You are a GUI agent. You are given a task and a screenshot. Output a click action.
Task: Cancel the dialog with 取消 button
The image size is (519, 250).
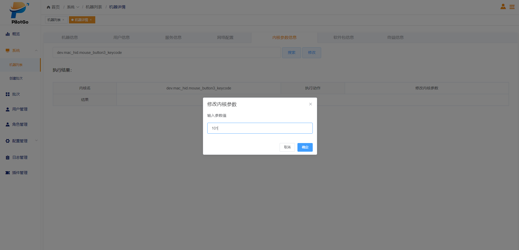pos(287,147)
